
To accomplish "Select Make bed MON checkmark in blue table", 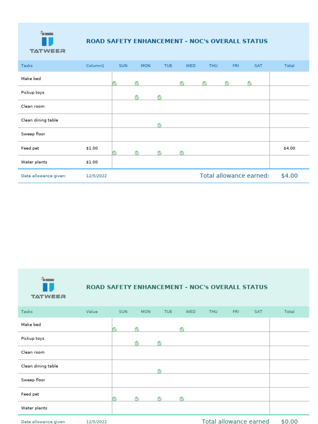I will pyautogui.click(x=137, y=83).
